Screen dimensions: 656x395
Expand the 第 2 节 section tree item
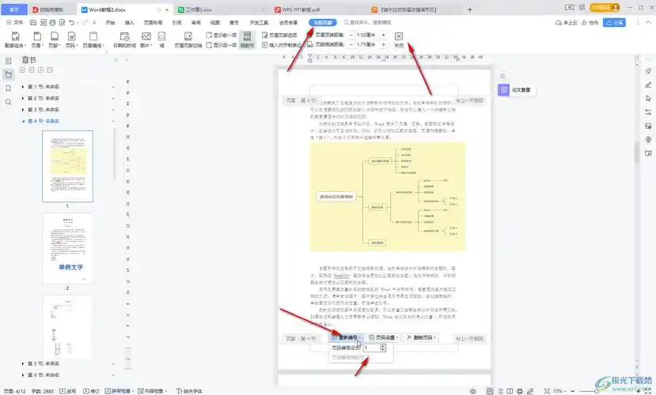[x=23, y=98]
